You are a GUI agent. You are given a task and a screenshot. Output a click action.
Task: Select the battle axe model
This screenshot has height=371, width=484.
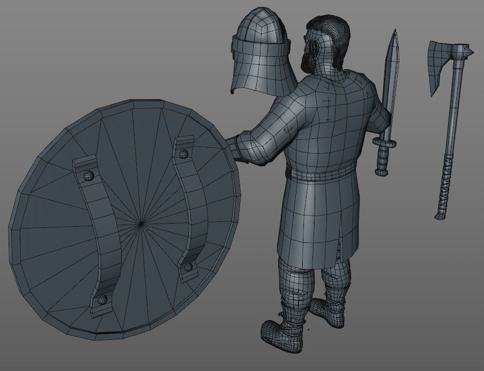pos(451,130)
